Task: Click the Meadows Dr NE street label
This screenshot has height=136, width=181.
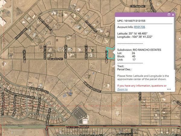Action: point(25,96)
